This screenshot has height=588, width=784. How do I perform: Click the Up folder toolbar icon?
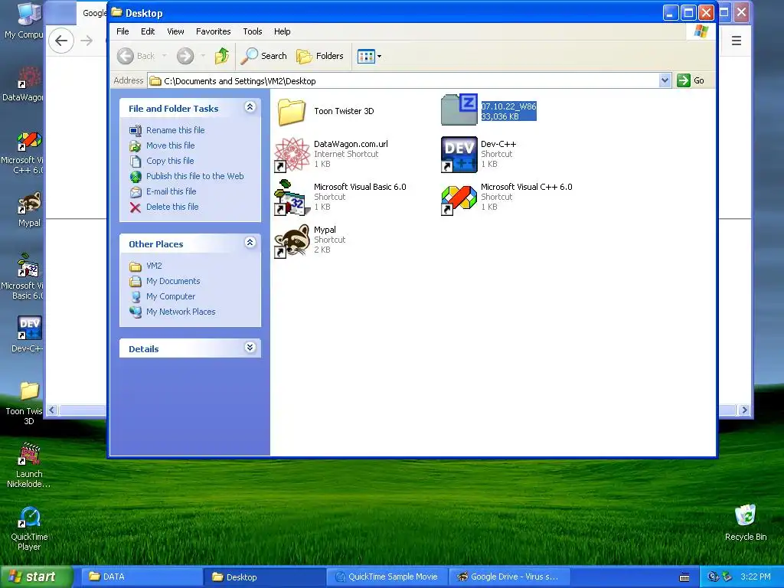coord(221,56)
